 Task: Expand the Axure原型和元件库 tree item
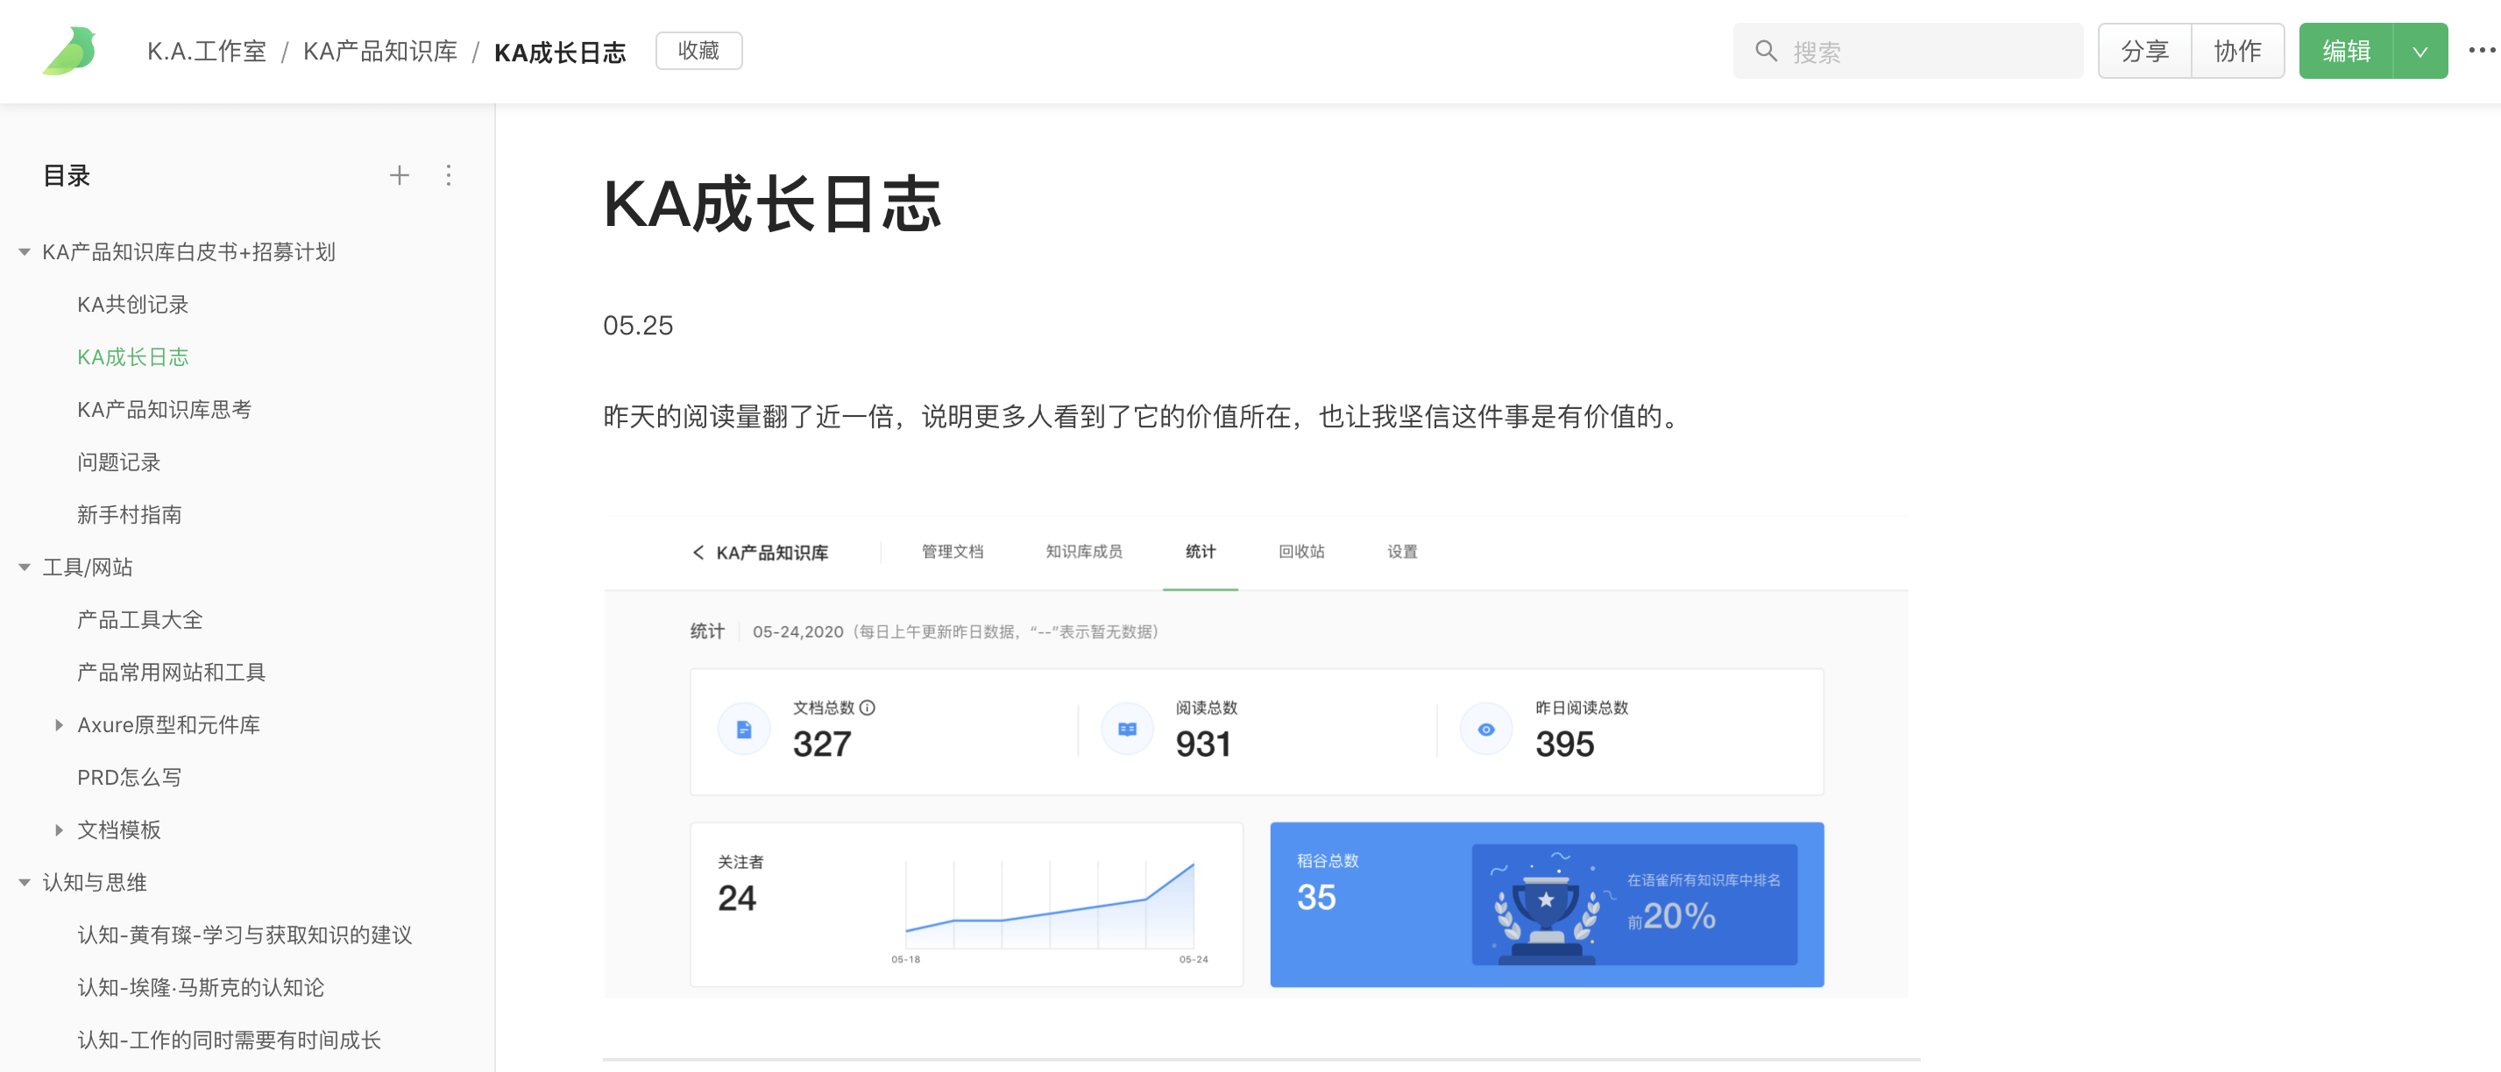coord(60,724)
